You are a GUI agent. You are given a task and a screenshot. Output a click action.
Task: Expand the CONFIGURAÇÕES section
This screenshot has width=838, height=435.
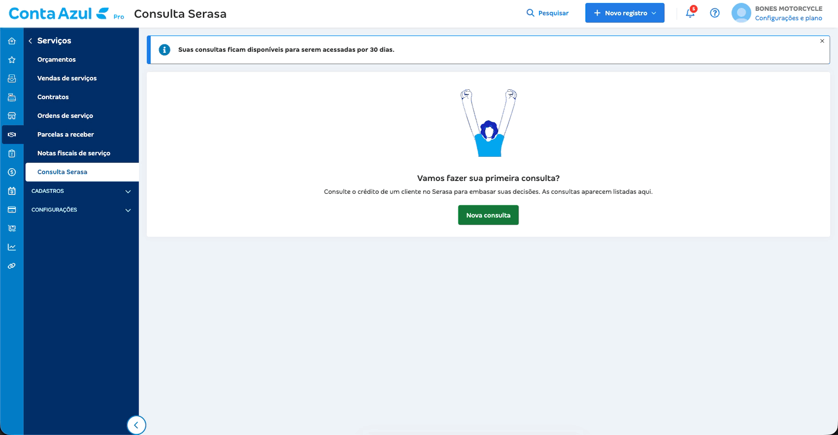click(82, 210)
